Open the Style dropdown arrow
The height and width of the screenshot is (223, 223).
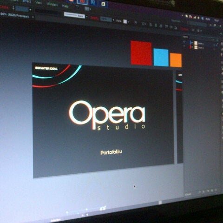coord(129,22)
